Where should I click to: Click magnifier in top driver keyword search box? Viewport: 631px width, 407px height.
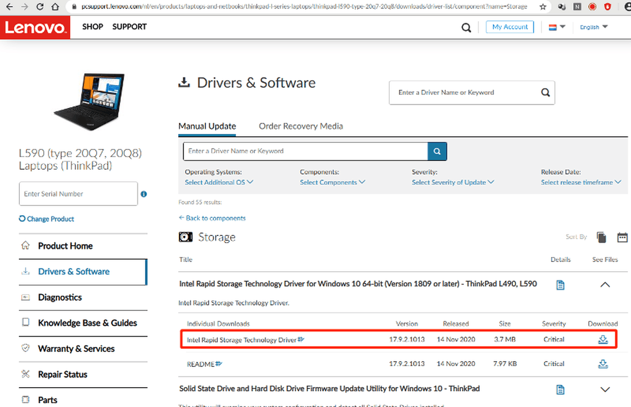[546, 93]
